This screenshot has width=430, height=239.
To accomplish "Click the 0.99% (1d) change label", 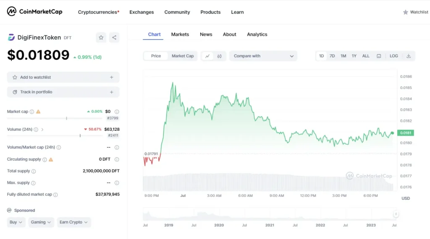I will (x=87, y=57).
